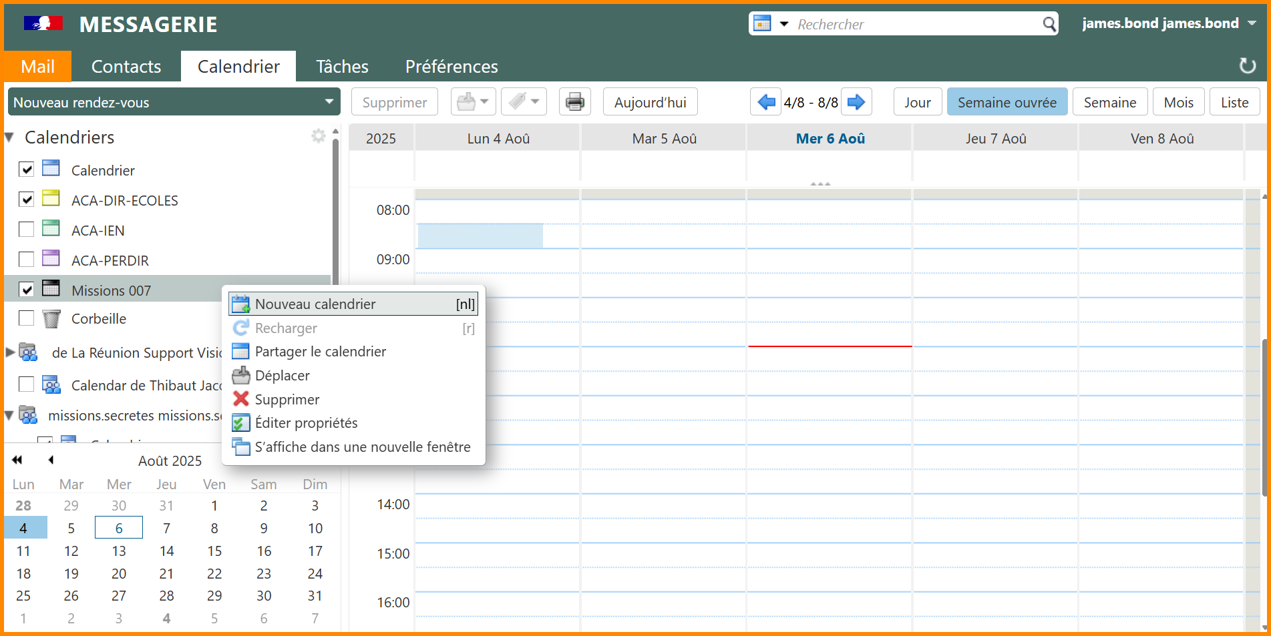
Task: Click the refresh icon in the top right
Action: coord(1247,66)
